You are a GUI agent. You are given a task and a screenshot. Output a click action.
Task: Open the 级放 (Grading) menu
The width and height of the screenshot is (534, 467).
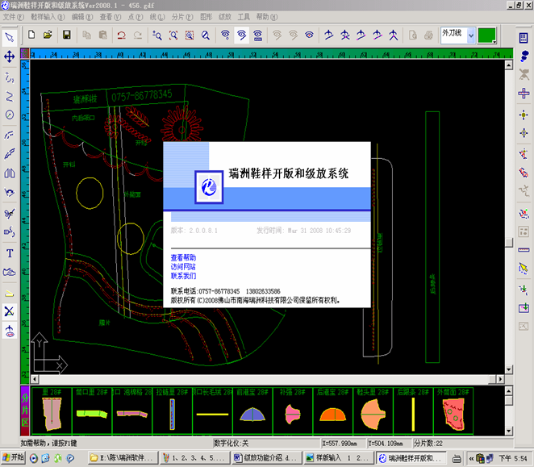click(224, 16)
